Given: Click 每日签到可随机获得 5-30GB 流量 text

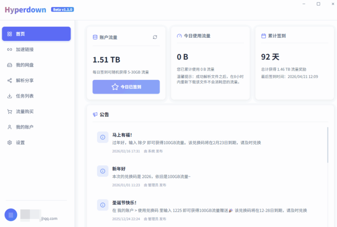Looking at the screenshot, I should pos(121,72).
